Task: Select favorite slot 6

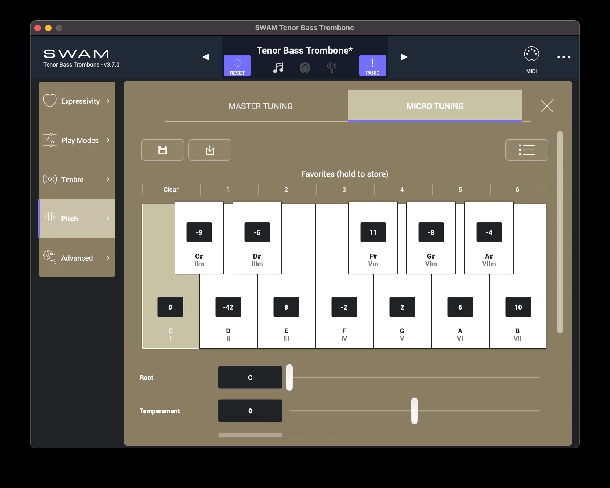Action: [x=517, y=189]
